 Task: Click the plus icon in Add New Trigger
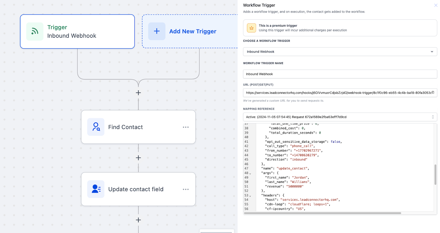coord(157,31)
